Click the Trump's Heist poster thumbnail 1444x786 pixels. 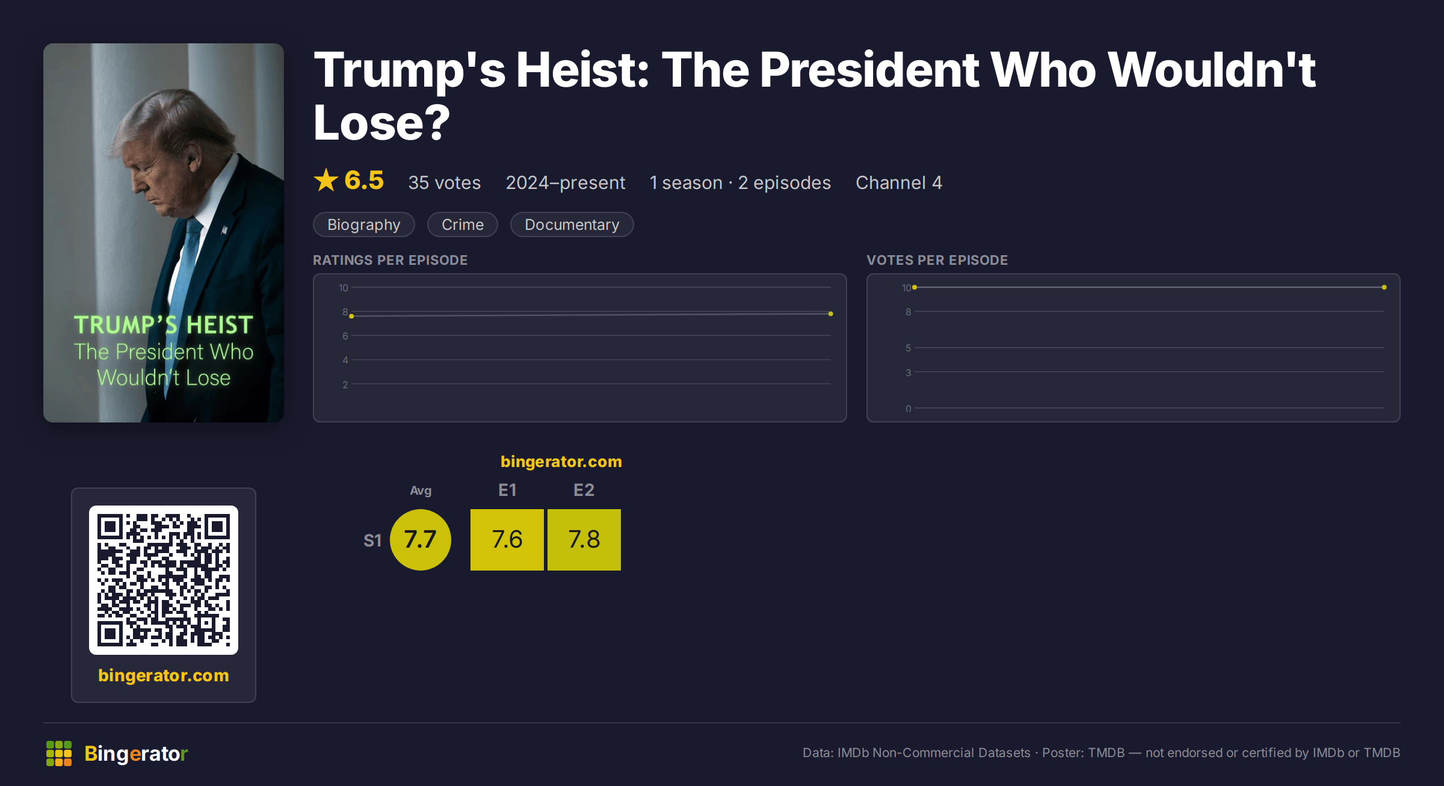click(x=164, y=233)
